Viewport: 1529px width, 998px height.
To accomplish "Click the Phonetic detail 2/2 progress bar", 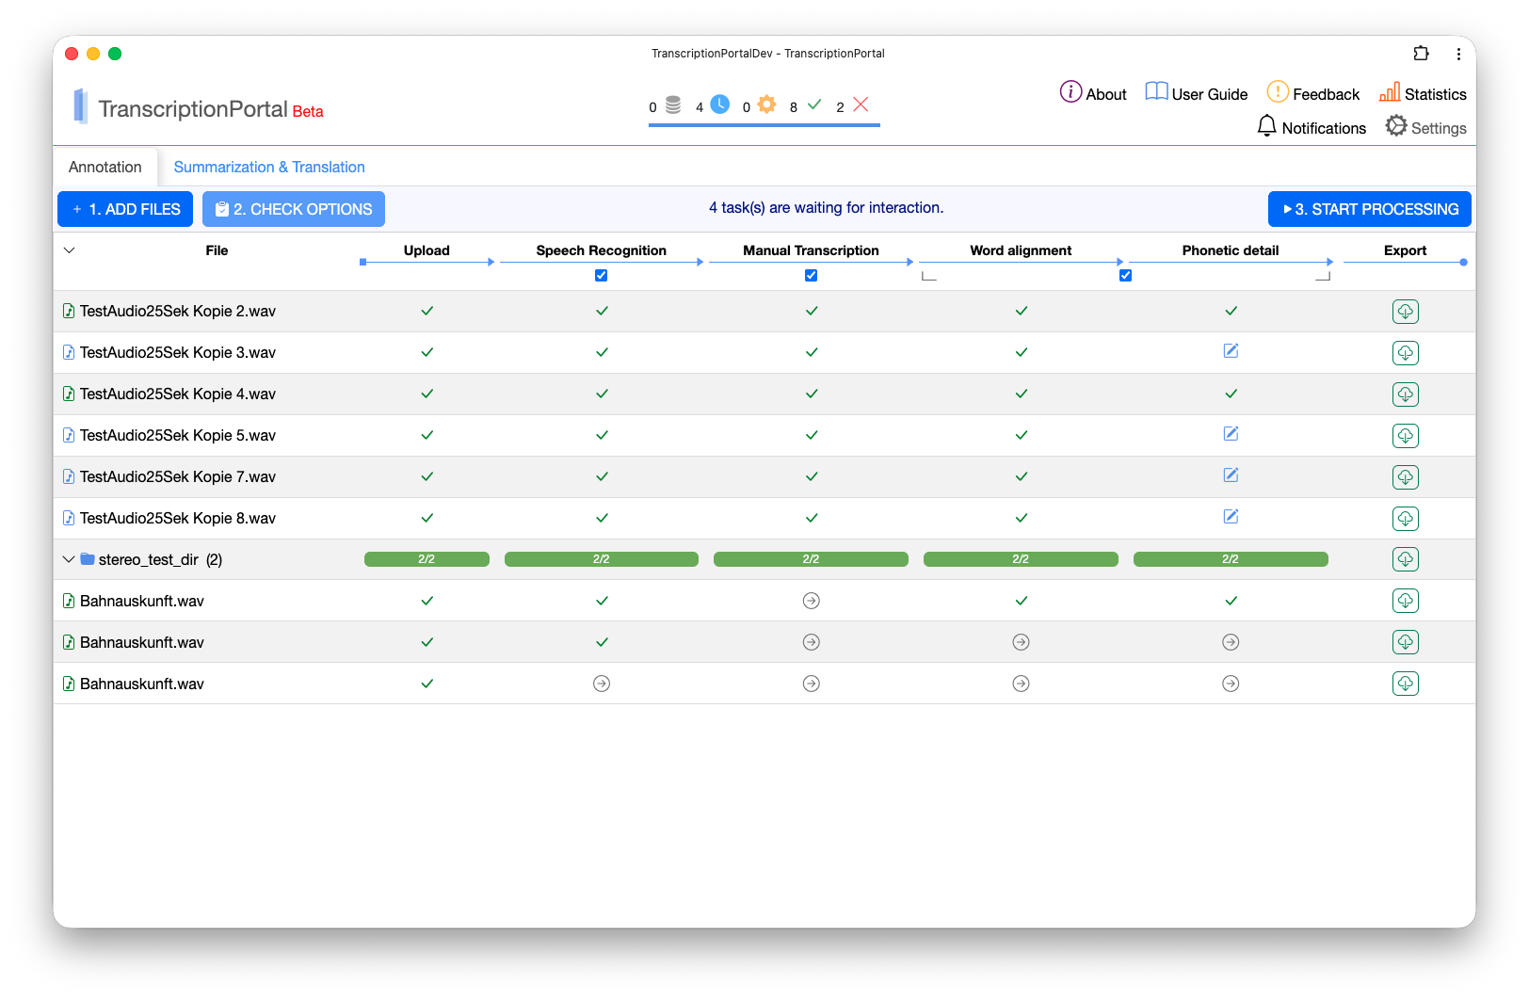I will tap(1231, 559).
